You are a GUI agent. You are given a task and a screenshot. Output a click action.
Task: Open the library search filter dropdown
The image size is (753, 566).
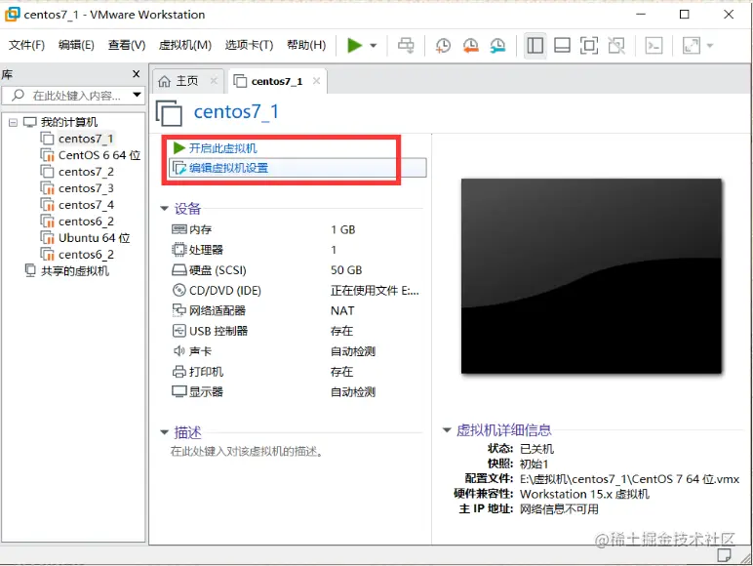[x=137, y=95]
